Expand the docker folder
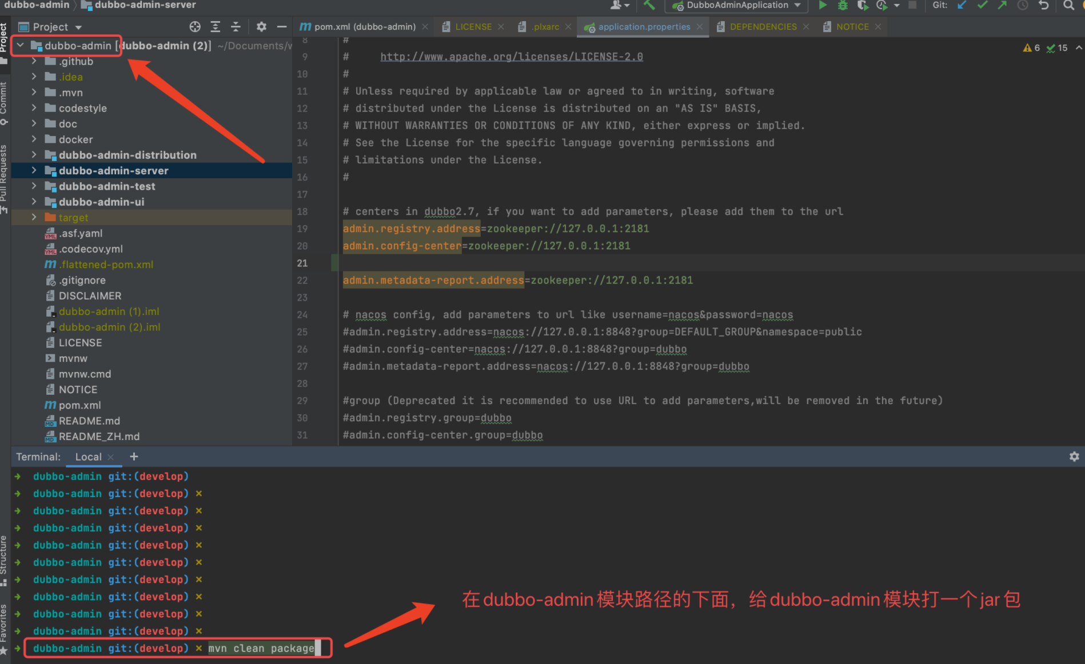This screenshot has width=1085, height=664. point(34,139)
